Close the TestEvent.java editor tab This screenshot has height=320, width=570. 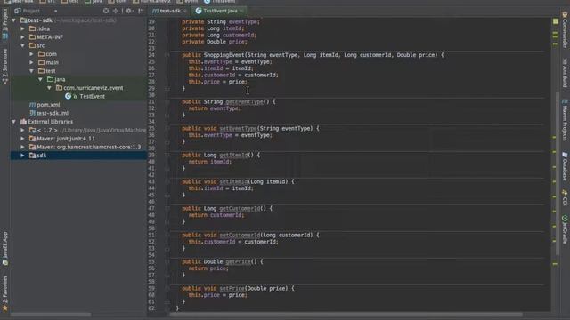coord(241,11)
